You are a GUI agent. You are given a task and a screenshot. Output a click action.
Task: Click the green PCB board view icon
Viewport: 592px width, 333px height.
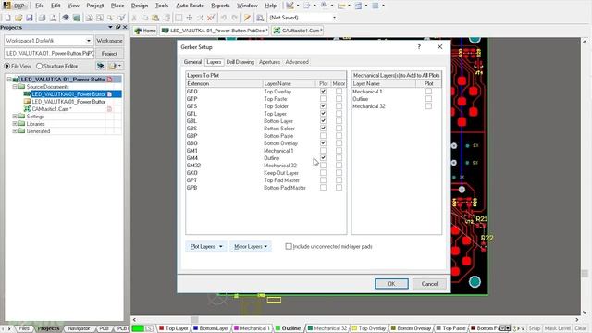[77, 18]
